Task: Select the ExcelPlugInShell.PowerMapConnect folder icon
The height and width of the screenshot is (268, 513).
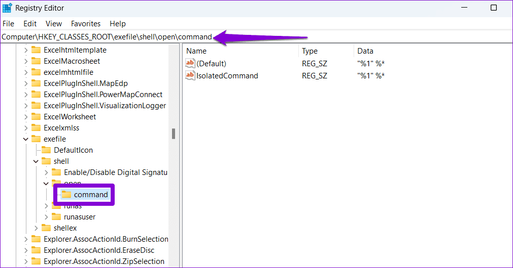Action: click(x=36, y=94)
